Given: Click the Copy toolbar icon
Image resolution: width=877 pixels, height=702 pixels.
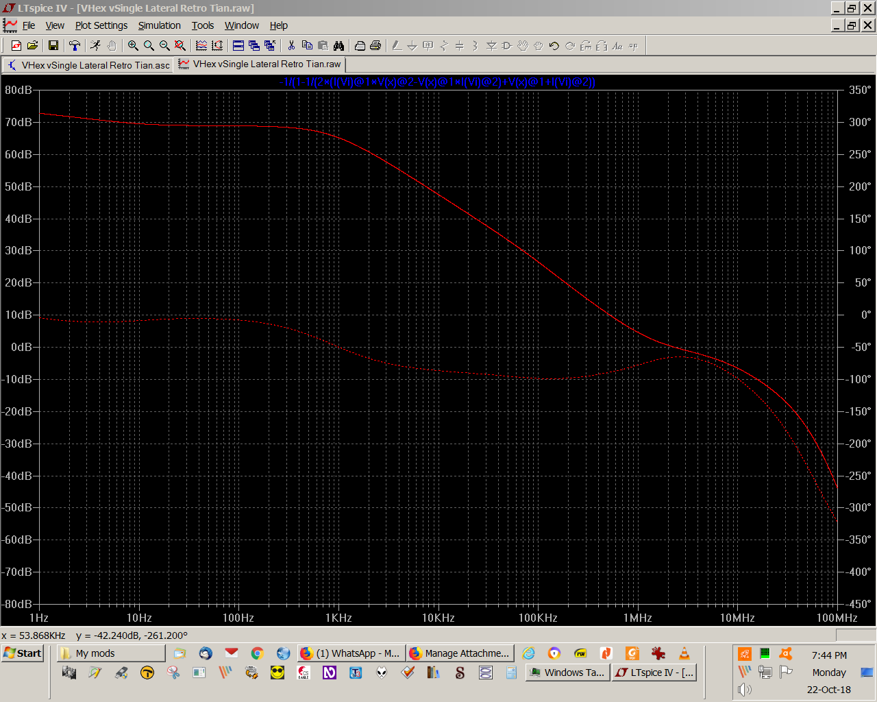Looking at the screenshot, I should point(307,46).
